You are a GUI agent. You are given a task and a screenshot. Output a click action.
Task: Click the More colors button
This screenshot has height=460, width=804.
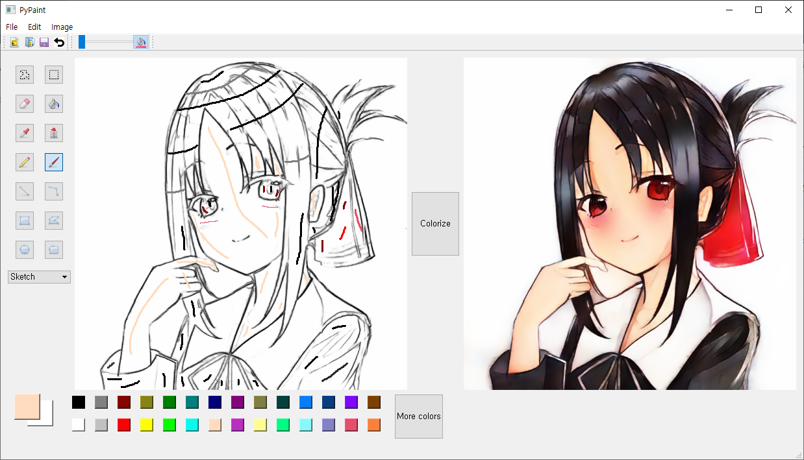pos(419,417)
